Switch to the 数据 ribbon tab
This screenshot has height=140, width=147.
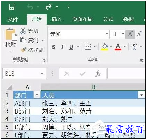[128, 19]
